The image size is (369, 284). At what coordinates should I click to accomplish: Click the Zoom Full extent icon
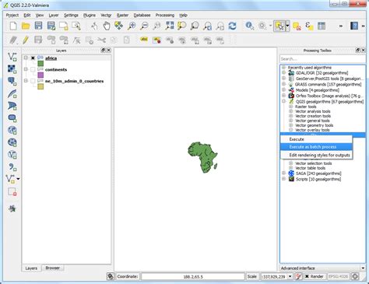[x=170, y=26]
